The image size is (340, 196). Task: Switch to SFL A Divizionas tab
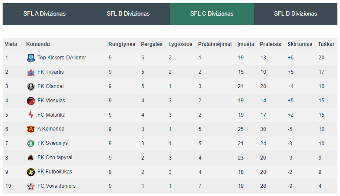coord(44,13)
